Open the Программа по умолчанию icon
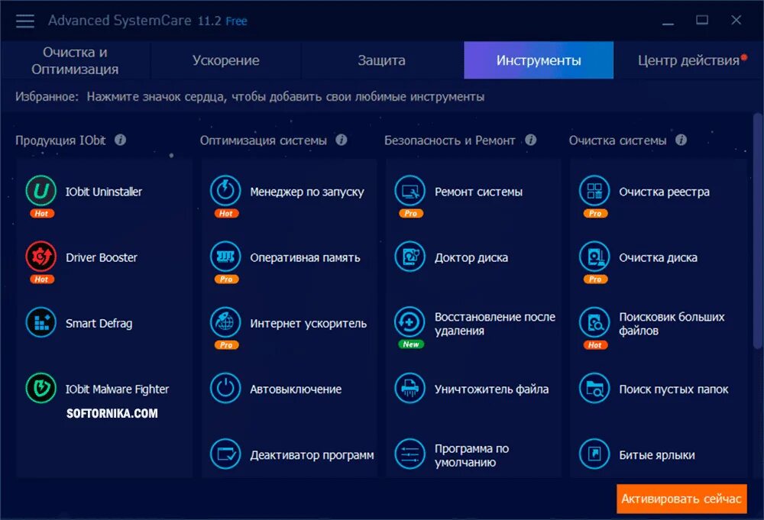The image size is (764, 520). pos(410,454)
